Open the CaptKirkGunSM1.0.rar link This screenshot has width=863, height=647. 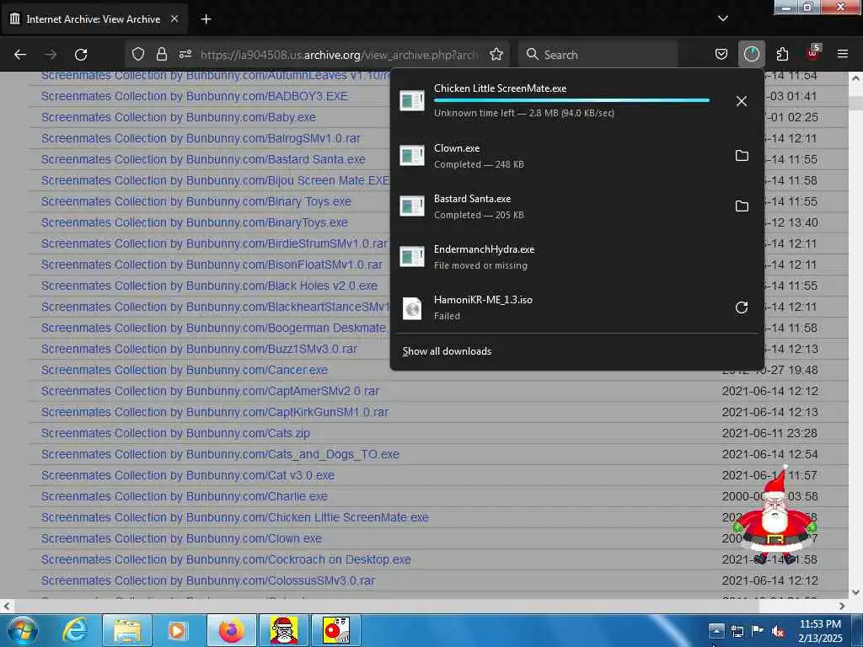click(x=215, y=412)
